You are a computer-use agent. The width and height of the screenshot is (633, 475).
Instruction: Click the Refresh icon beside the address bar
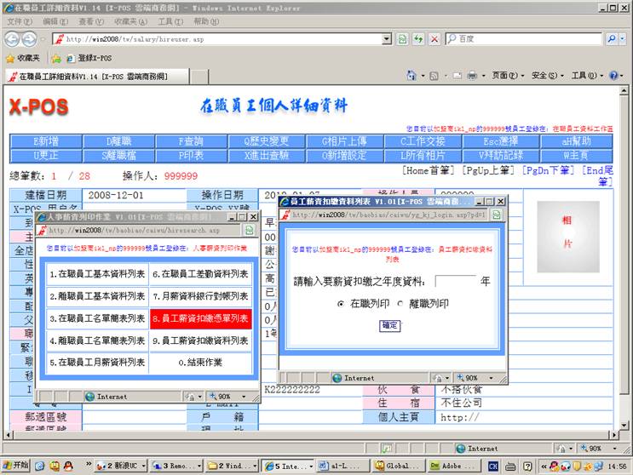click(418, 39)
